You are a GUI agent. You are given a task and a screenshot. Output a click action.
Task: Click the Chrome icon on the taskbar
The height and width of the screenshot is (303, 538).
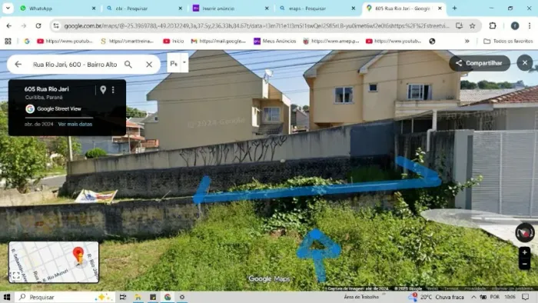[x=168, y=297]
